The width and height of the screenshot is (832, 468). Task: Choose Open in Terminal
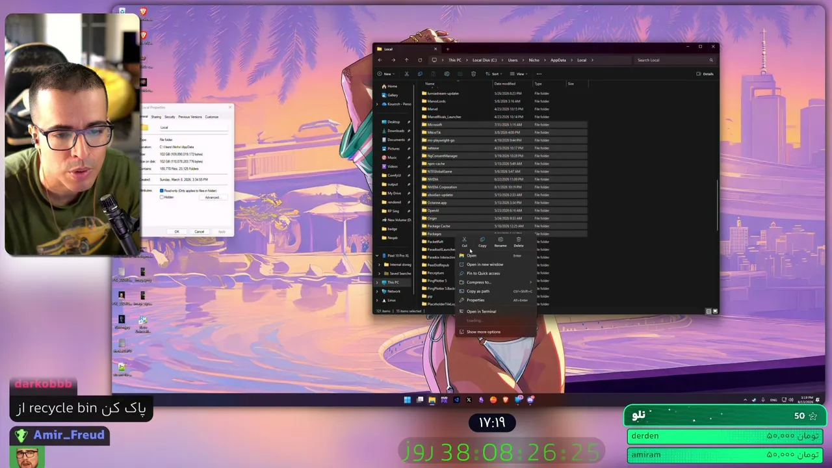point(497,311)
